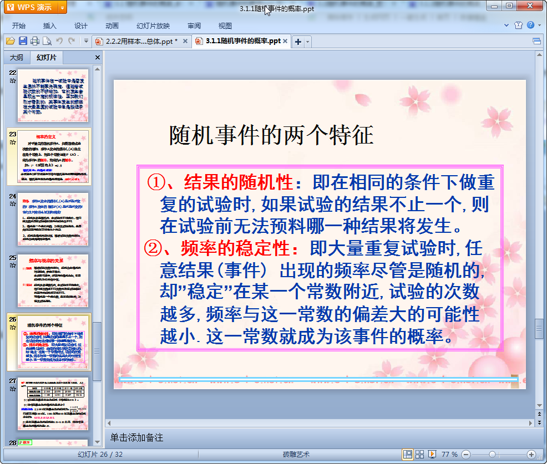Select slide 22 thumbnail
This screenshot has width=547, height=464.
[53, 95]
